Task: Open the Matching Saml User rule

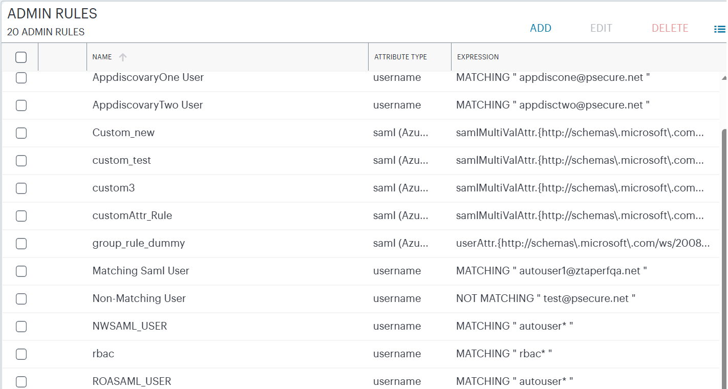Action: pyautogui.click(x=141, y=271)
